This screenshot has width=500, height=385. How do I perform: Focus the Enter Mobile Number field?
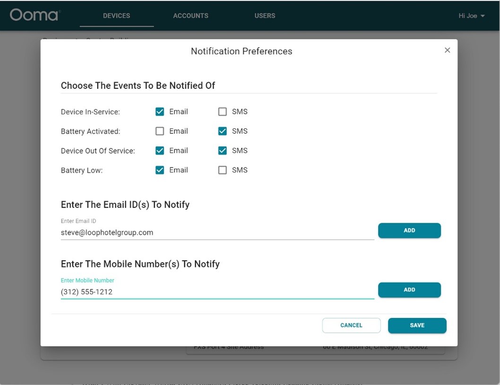pos(217,292)
